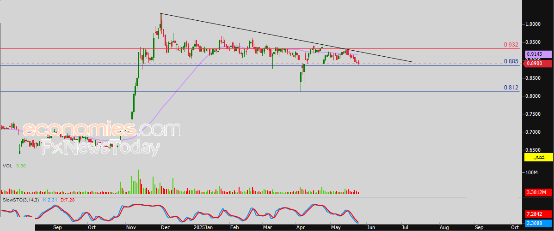554x231 pixels.
Task: Click the 0.7000 price axis label
Action: (x=534, y=132)
